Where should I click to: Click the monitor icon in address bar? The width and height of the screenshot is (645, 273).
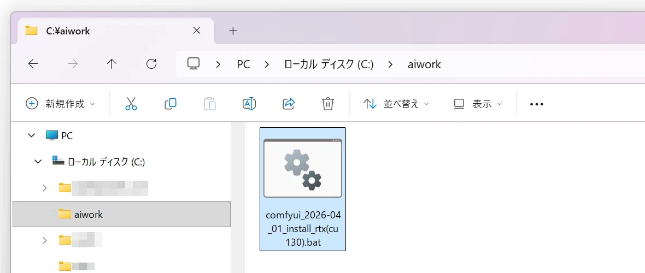(x=193, y=64)
